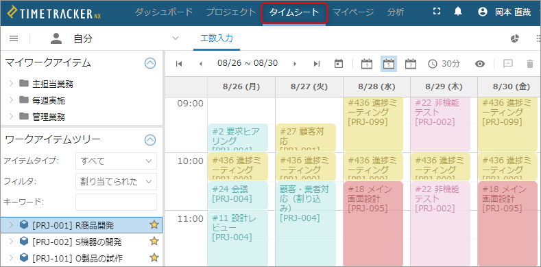The width and height of the screenshot is (541, 267).
Task: Toggle fullscreen mode icon
Action: [x=437, y=12]
